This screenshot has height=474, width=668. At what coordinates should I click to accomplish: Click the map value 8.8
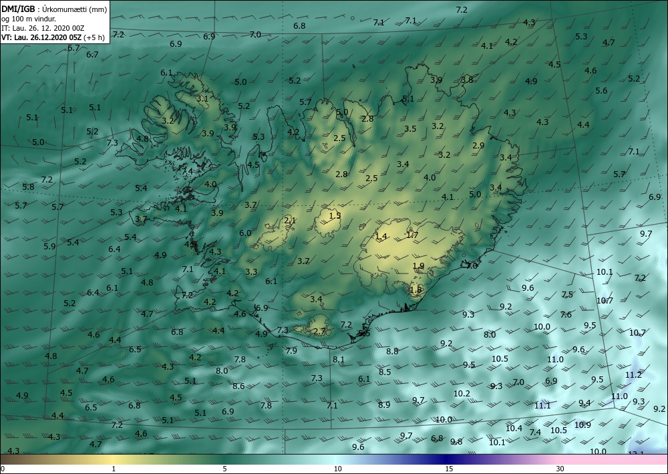[x=392, y=351]
